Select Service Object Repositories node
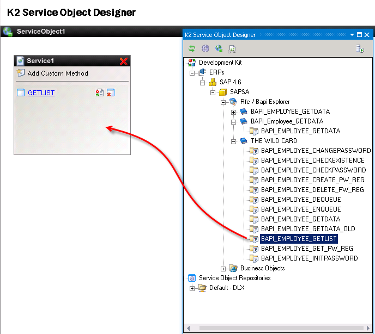Viewport: 375px width, 334px height. (x=234, y=278)
